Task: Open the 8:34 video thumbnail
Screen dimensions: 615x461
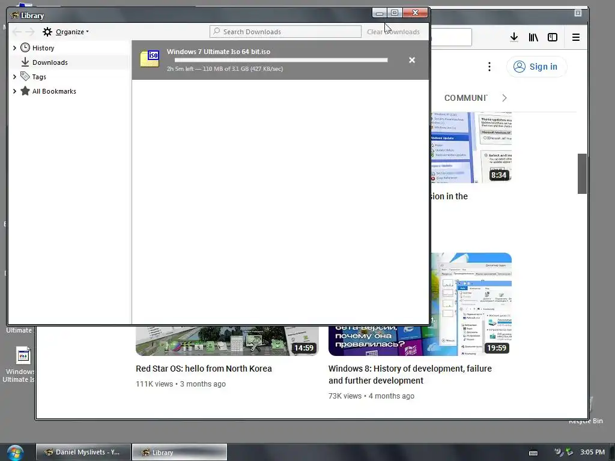Action: click(471, 148)
